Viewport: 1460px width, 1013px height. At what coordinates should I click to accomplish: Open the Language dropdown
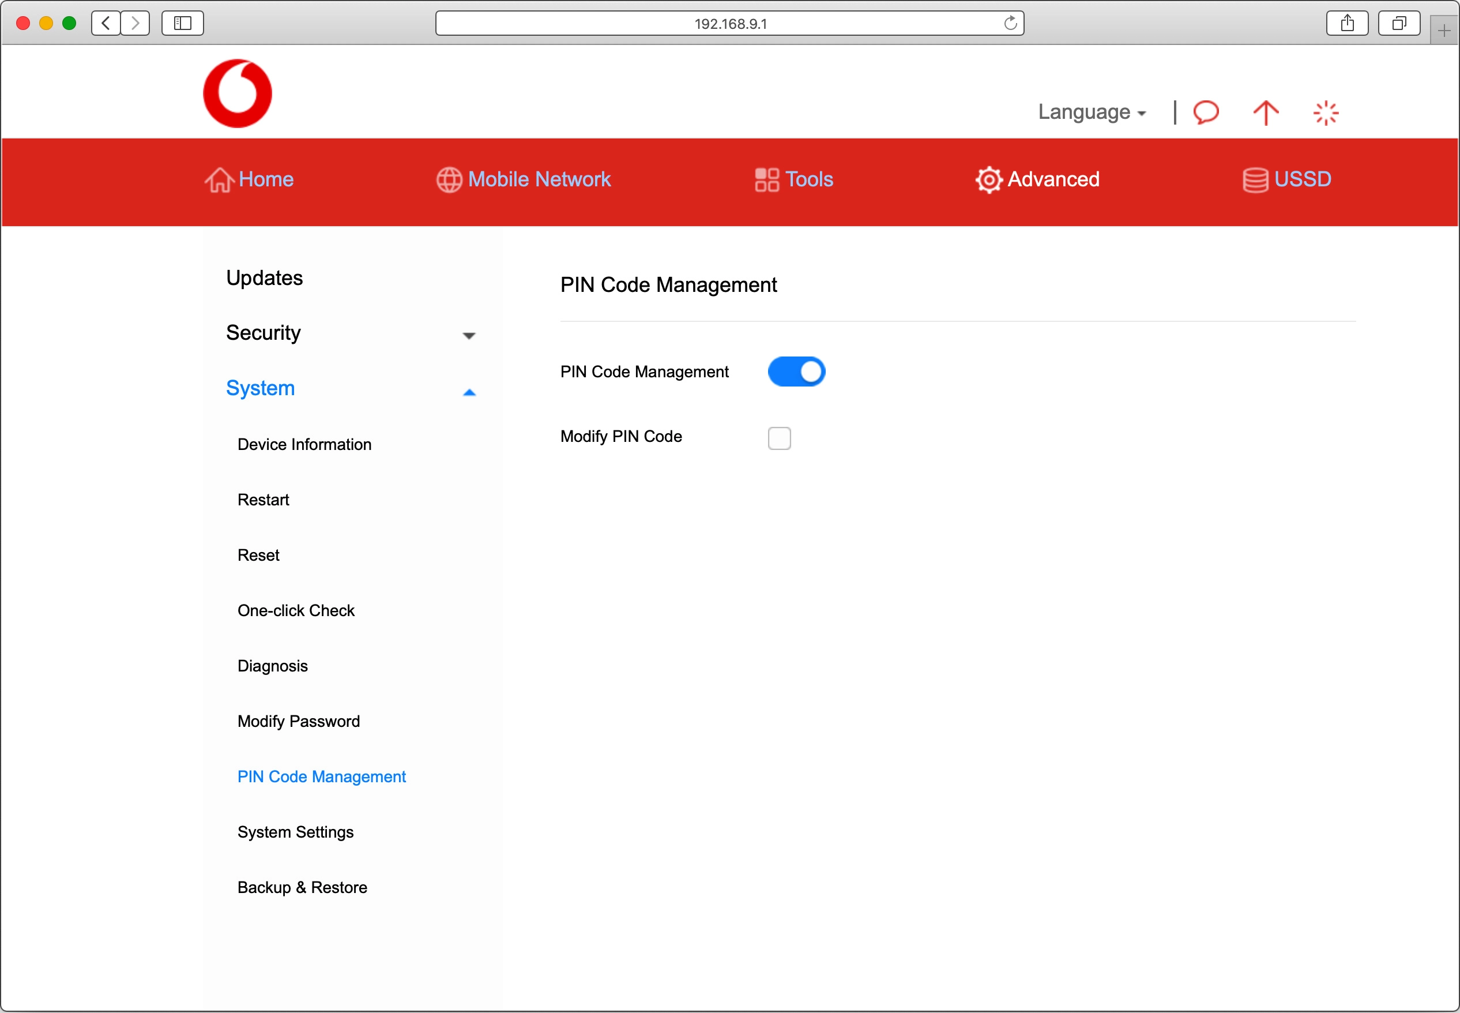click(1092, 112)
